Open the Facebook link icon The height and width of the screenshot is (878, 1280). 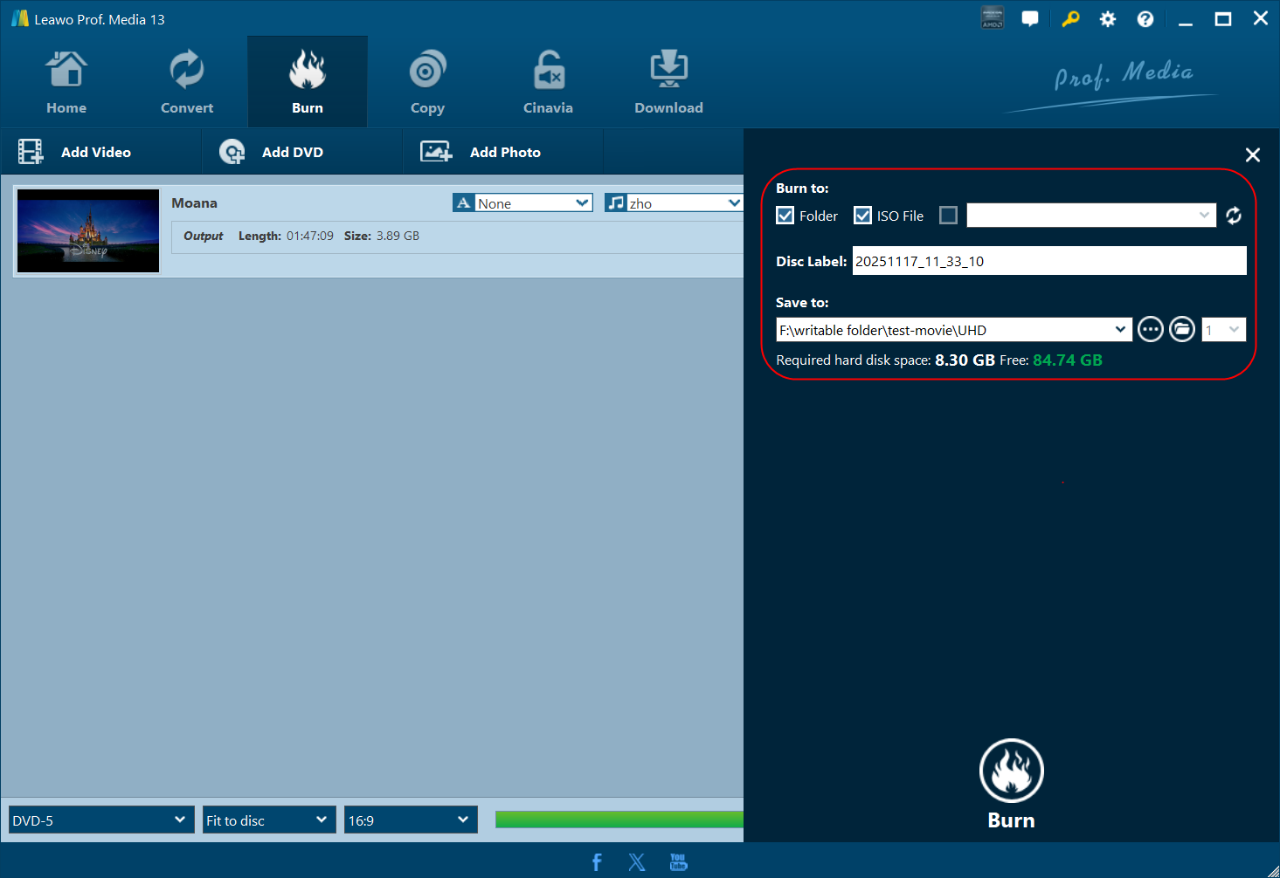click(x=597, y=862)
